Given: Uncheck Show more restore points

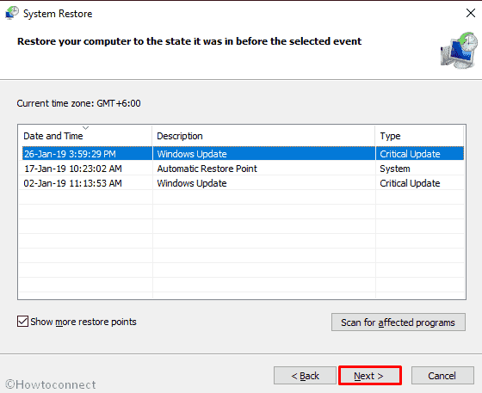Looking at the screenshot, I should point(22,322).
